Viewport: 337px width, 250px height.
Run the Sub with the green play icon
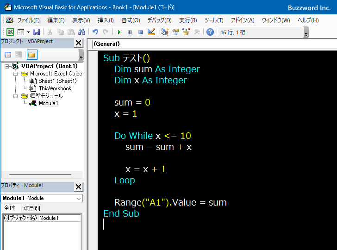pyautogui.click(x=119, y=32)
